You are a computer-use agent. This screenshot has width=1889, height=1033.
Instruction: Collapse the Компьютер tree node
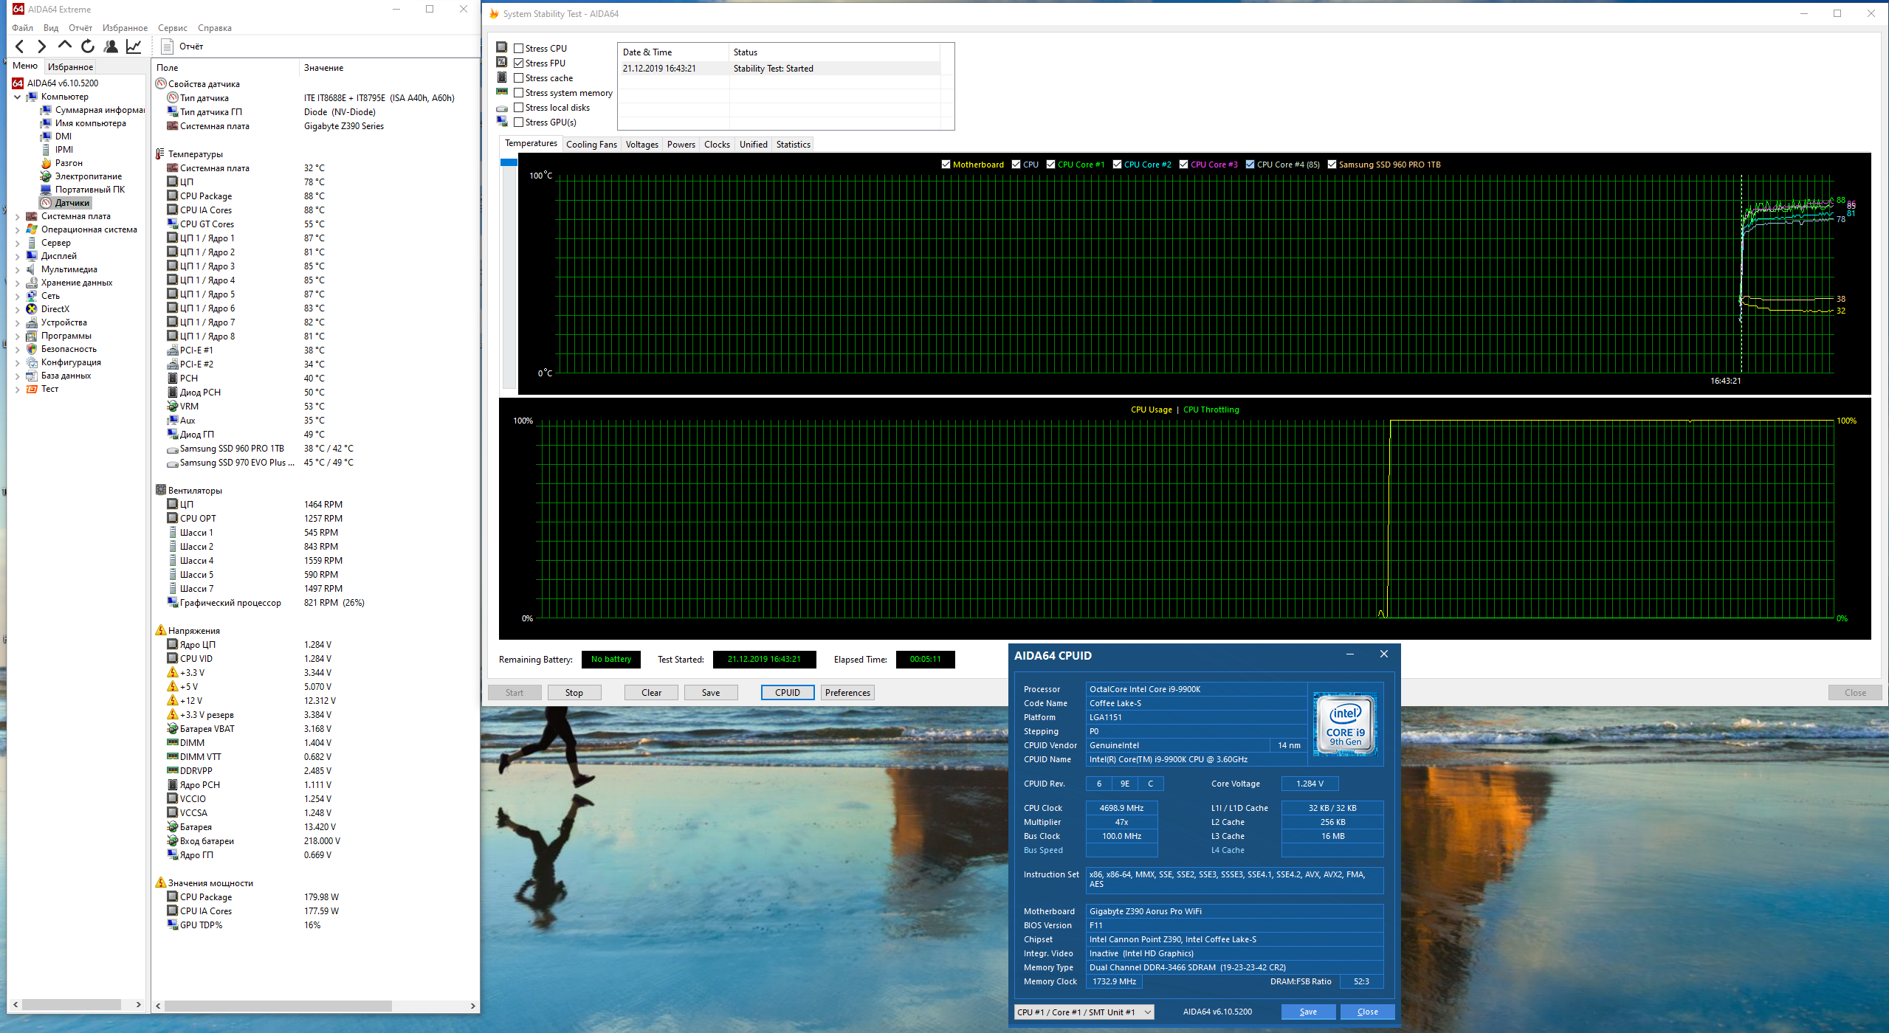[x=18, y=97]
